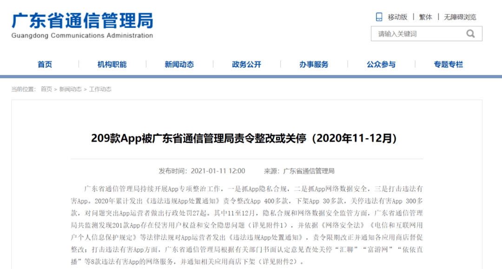Toggle the site to 繁体 traditional Chinese

coord(425,16)
